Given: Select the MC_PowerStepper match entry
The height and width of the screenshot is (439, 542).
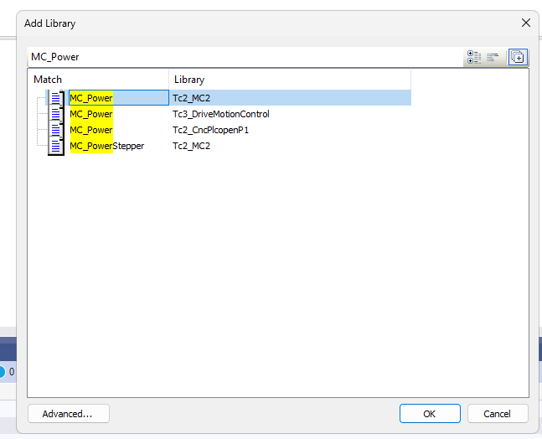Looking at the screenshot, I should [x=107, y=146].
